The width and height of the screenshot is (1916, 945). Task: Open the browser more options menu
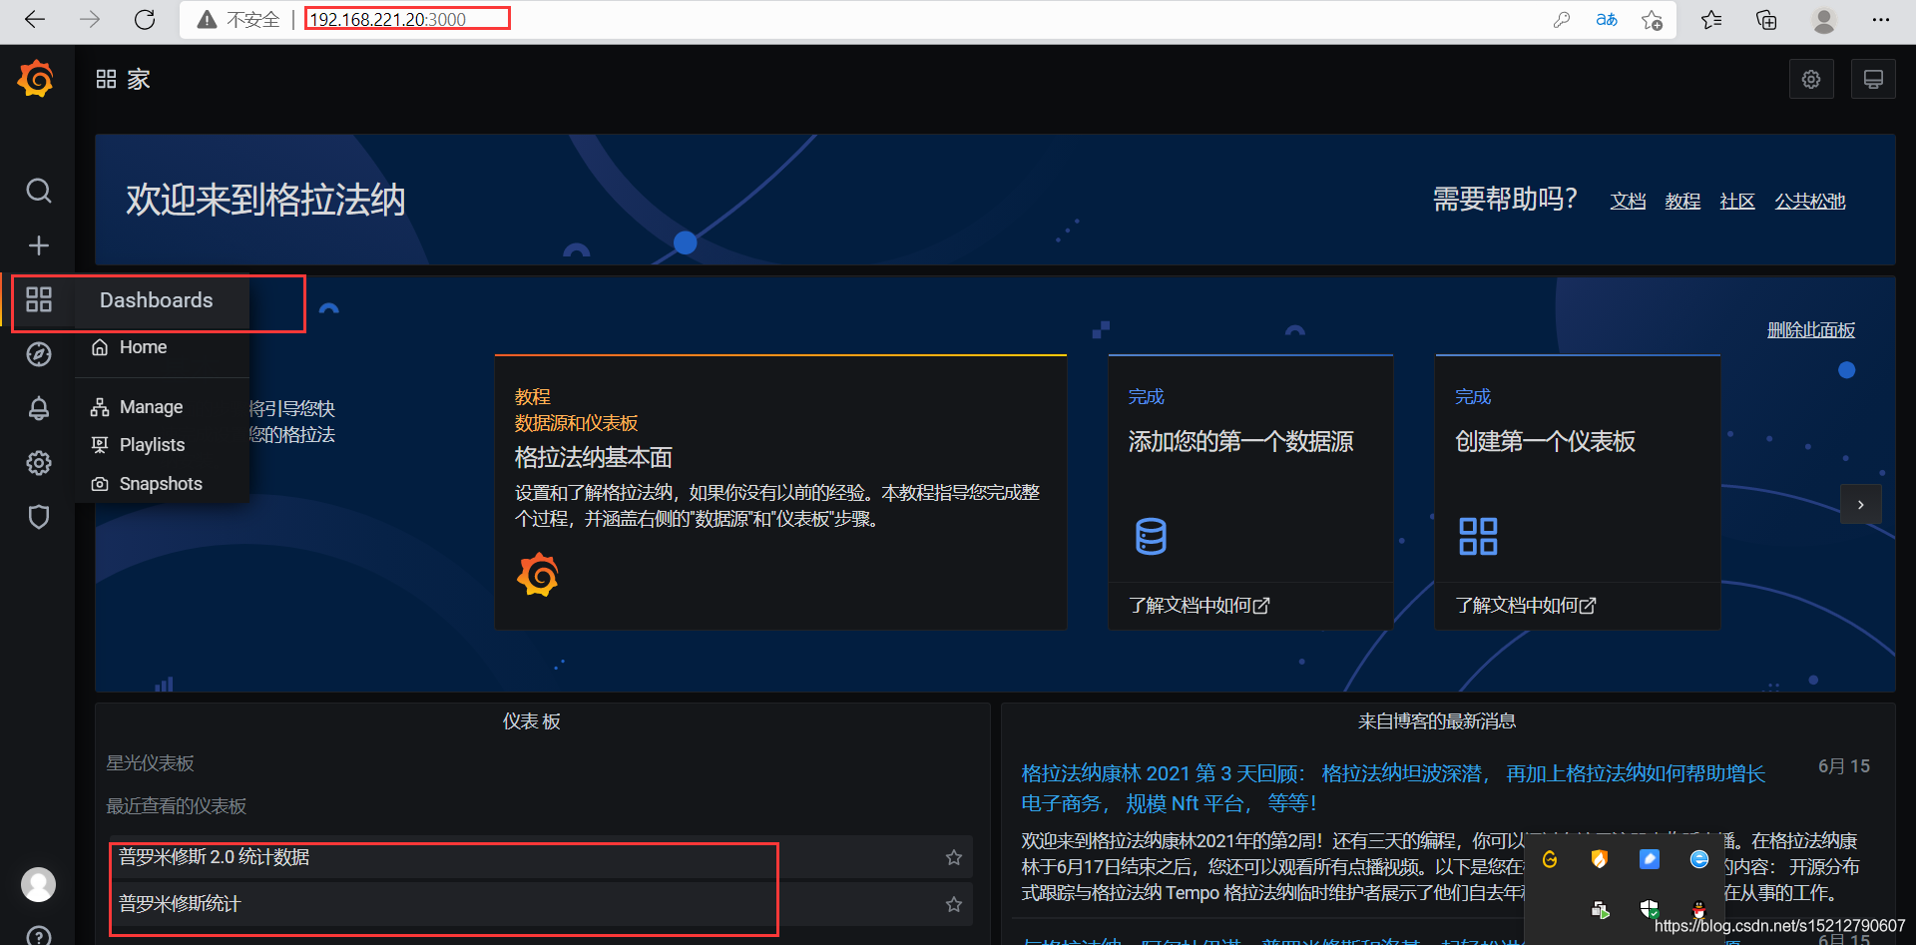[x=1882, y=20]
